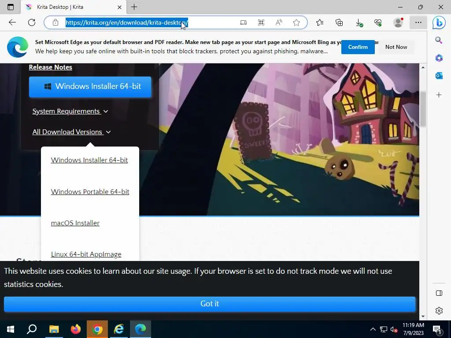This screenshot has height=338, width=451.
Task: Open the Outlook sidebar icon
Action: 439,76
